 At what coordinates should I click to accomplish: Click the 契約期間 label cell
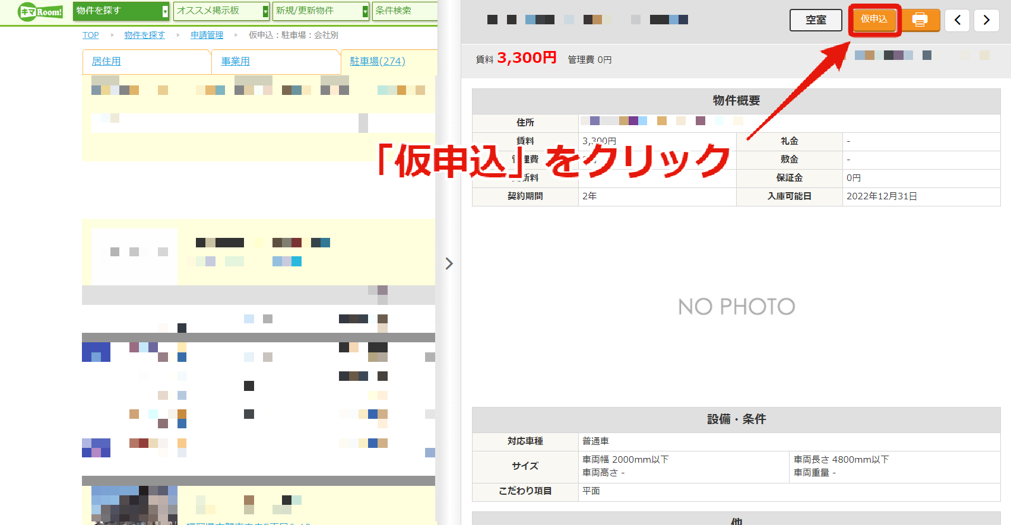coord(525,196)
